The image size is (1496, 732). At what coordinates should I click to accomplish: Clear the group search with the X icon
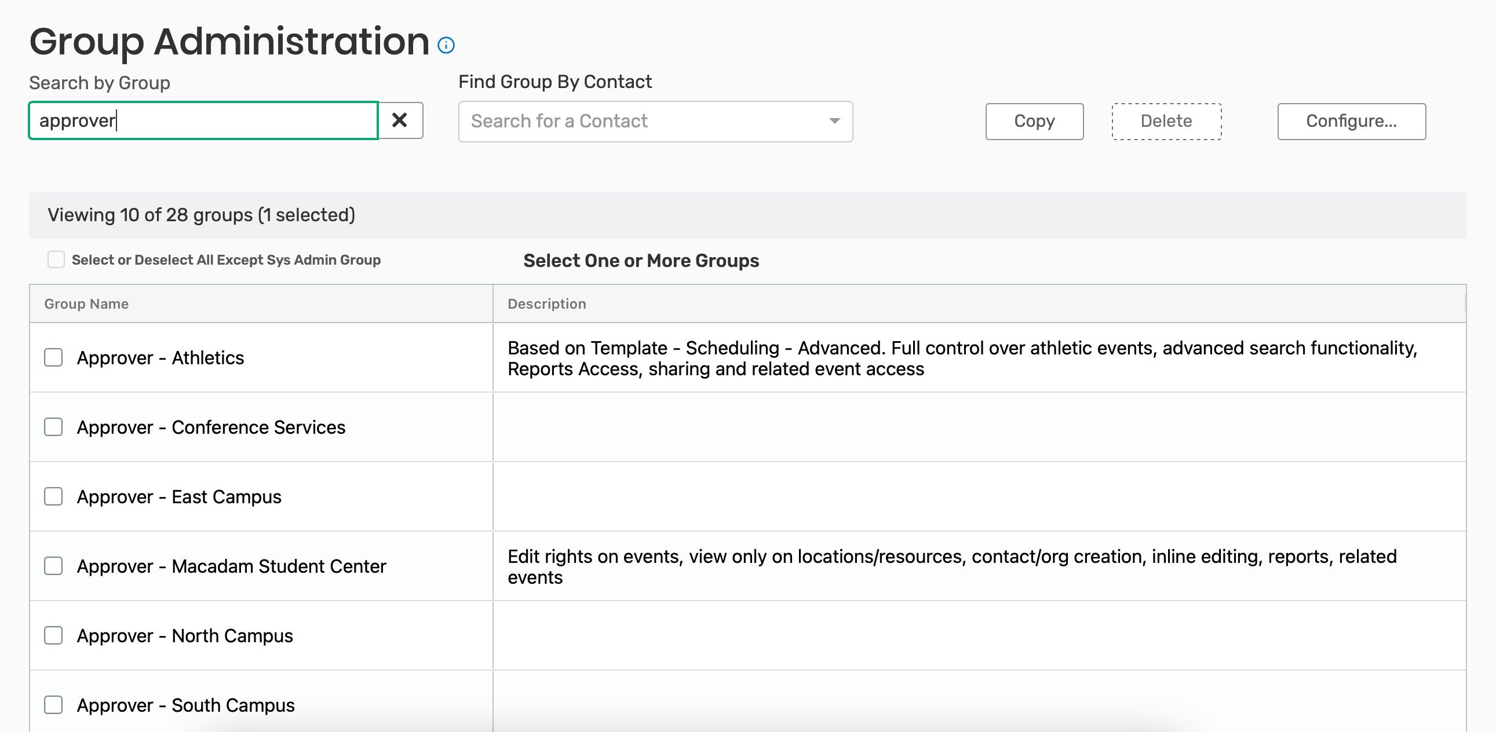(400, 120)
